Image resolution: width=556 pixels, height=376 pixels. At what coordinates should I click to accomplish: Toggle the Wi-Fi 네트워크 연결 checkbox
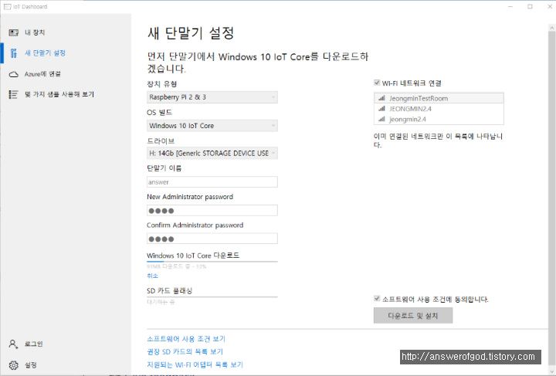pos(377,83)
